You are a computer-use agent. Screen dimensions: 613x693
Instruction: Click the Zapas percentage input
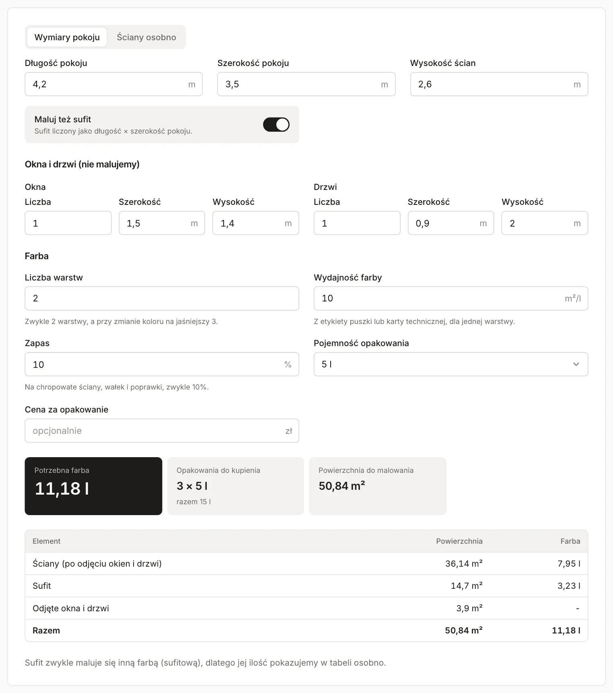tap(162, 364)
